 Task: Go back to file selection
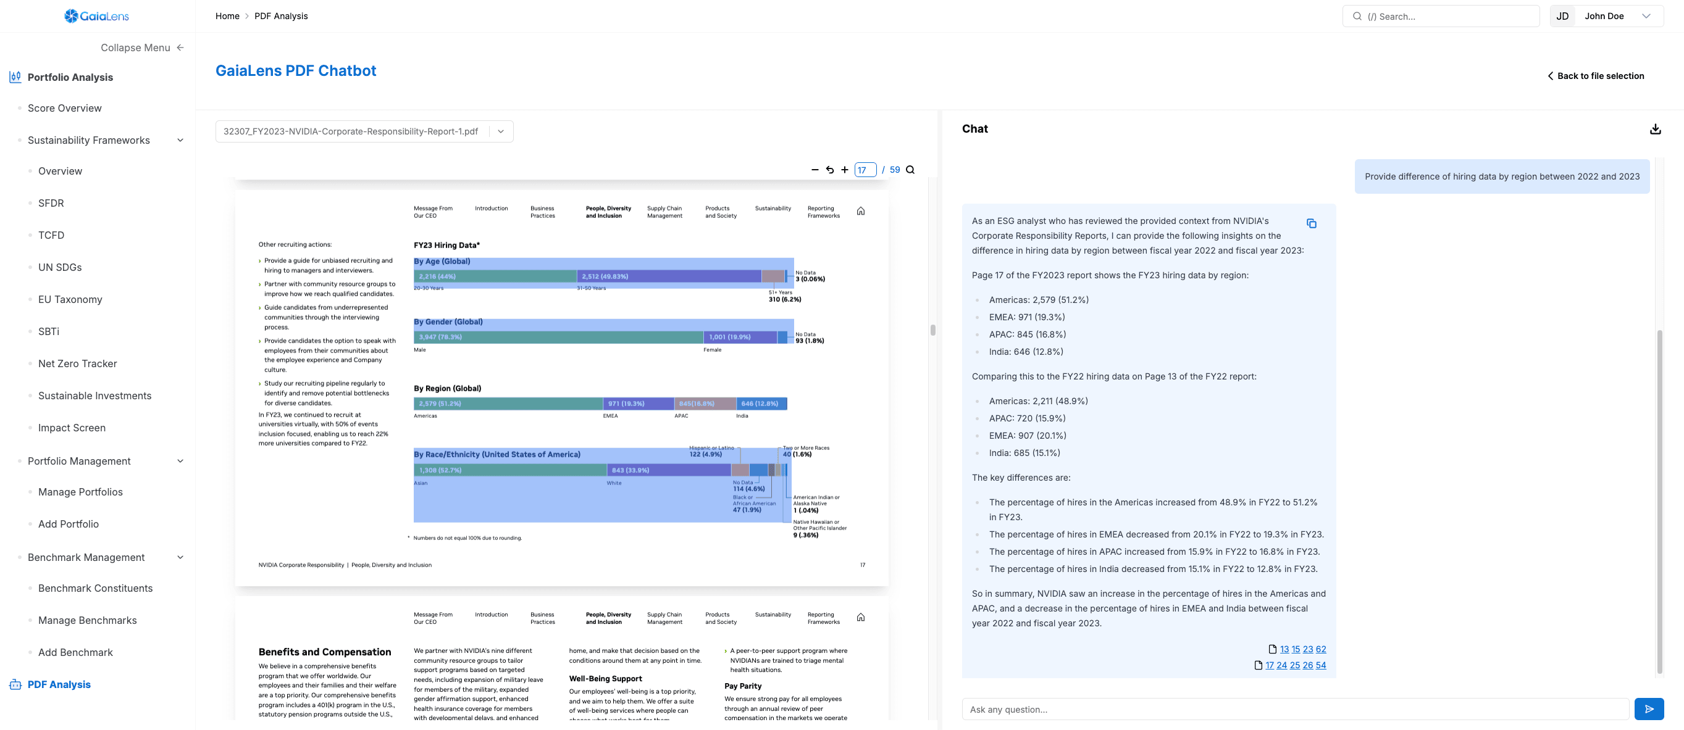[x=1596, y=76]
